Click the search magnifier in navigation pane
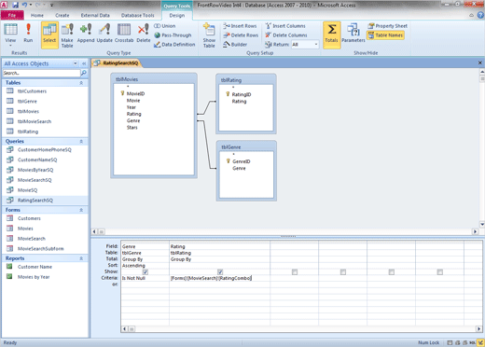This screenshot has width=485, height=347. coord(84,73)
